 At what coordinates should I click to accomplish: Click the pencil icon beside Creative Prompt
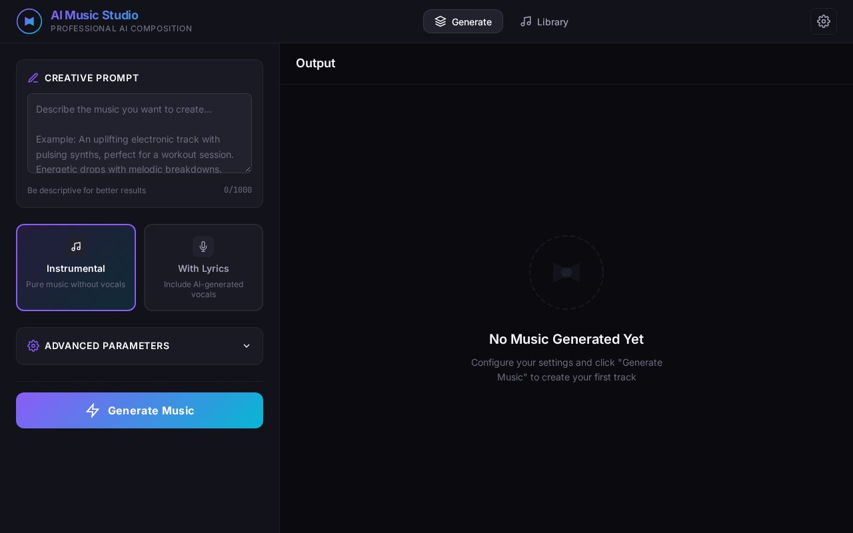[x=33, y=78]
